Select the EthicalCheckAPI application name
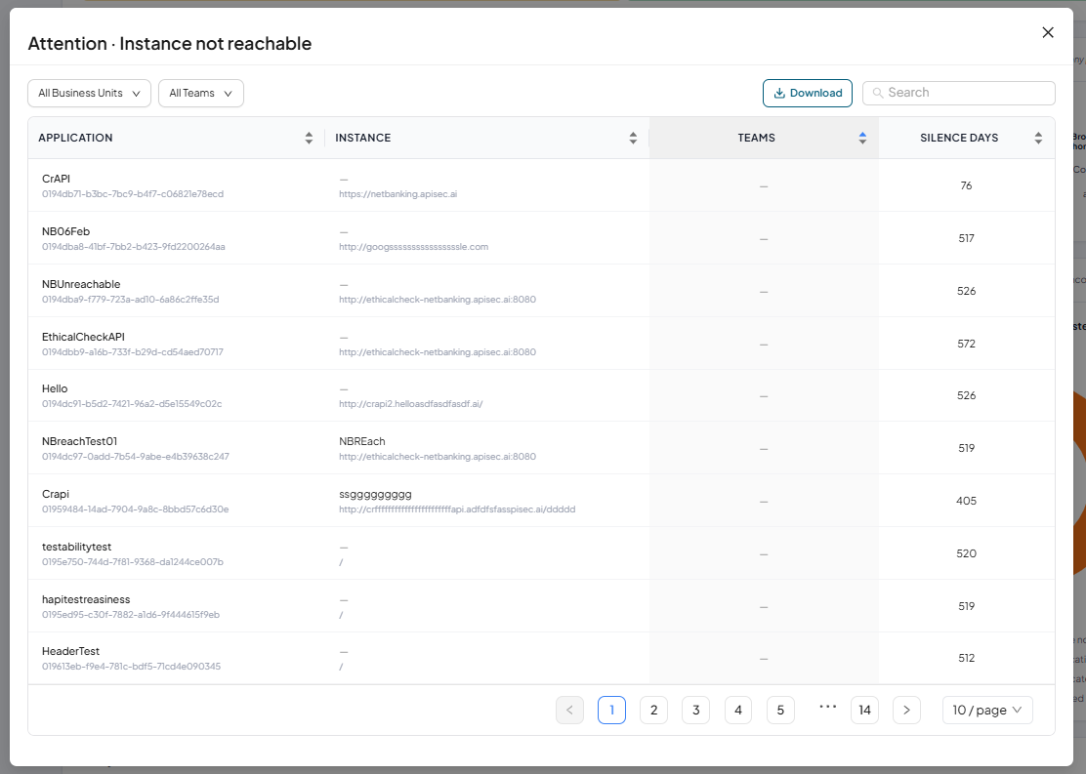 coord(83,337)
